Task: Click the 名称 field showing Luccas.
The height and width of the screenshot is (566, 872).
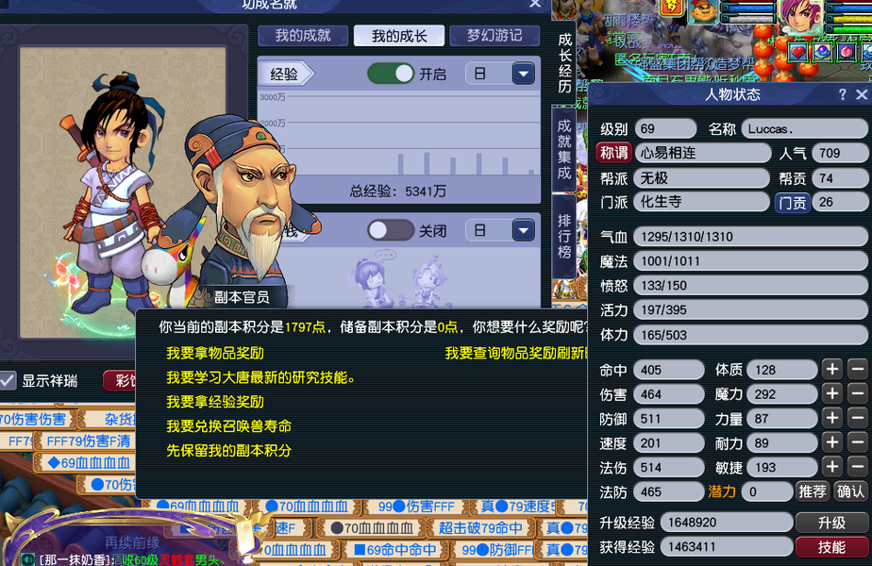Action: pyautogui.click(x=804, y=129)
